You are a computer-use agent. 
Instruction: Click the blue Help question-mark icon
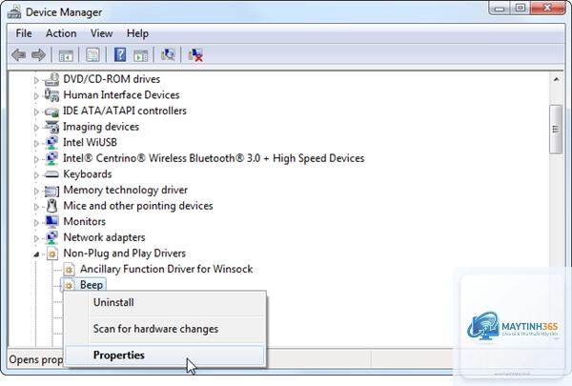tap(120, 54)
